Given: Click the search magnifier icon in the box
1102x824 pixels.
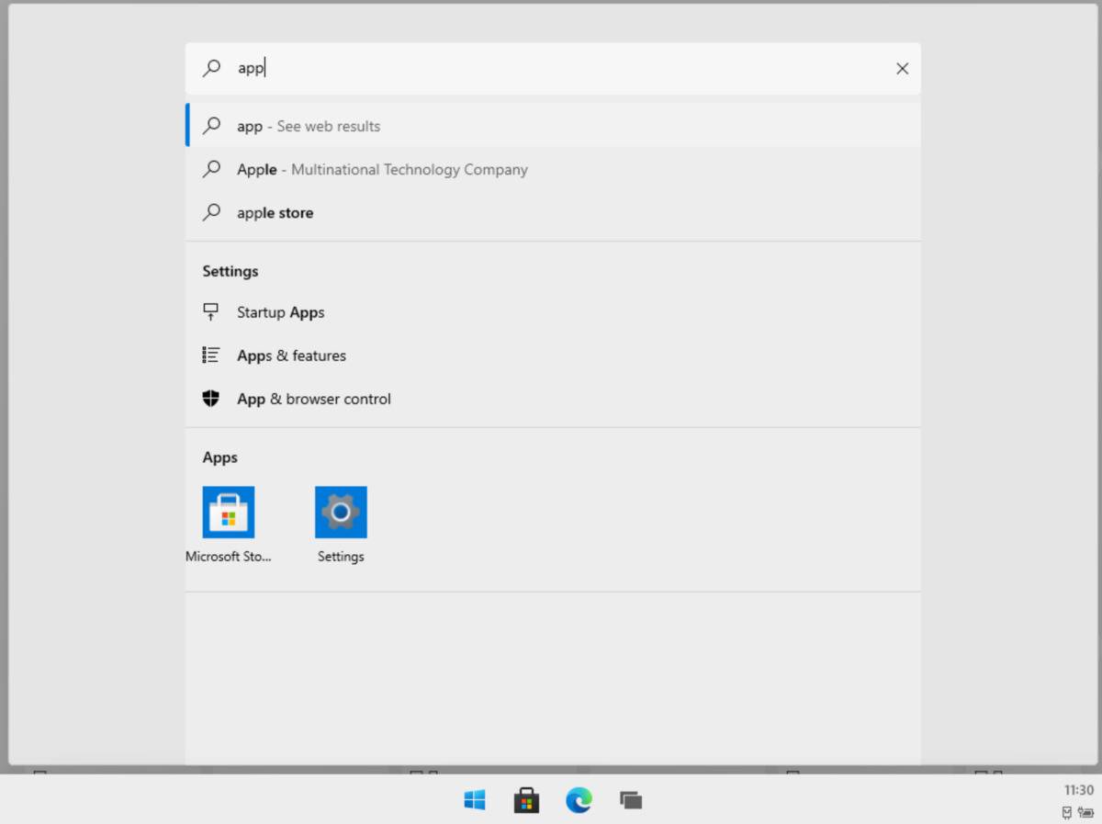Looking at the screenshot, I should tap(210, 68).
